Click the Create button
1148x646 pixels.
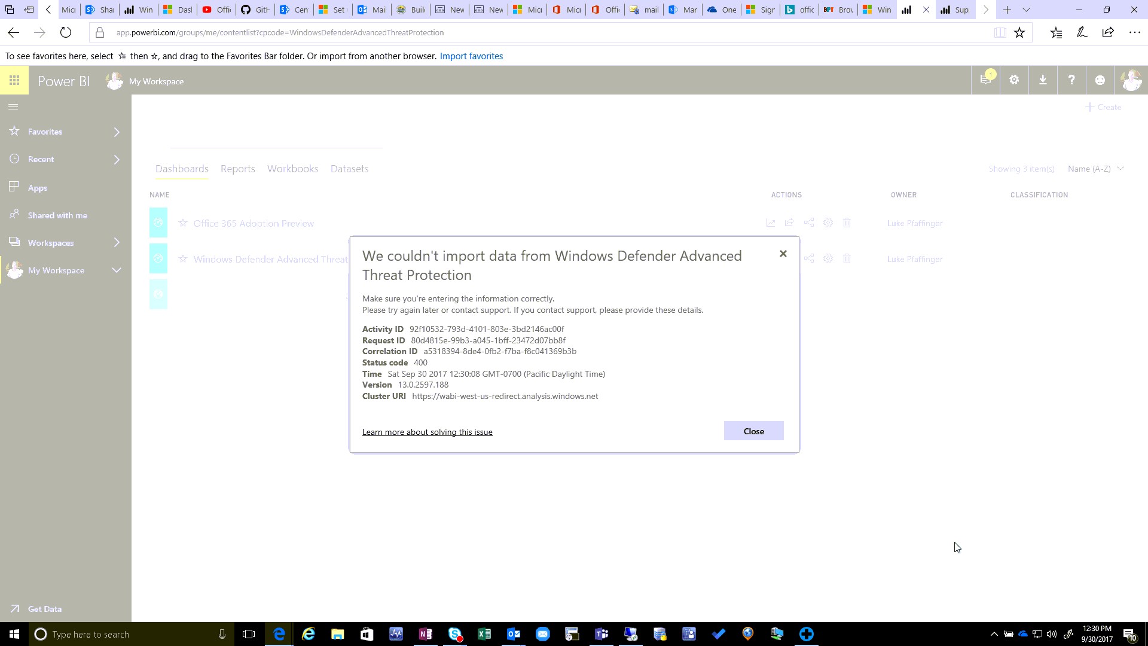click(x=1104, y=107)
